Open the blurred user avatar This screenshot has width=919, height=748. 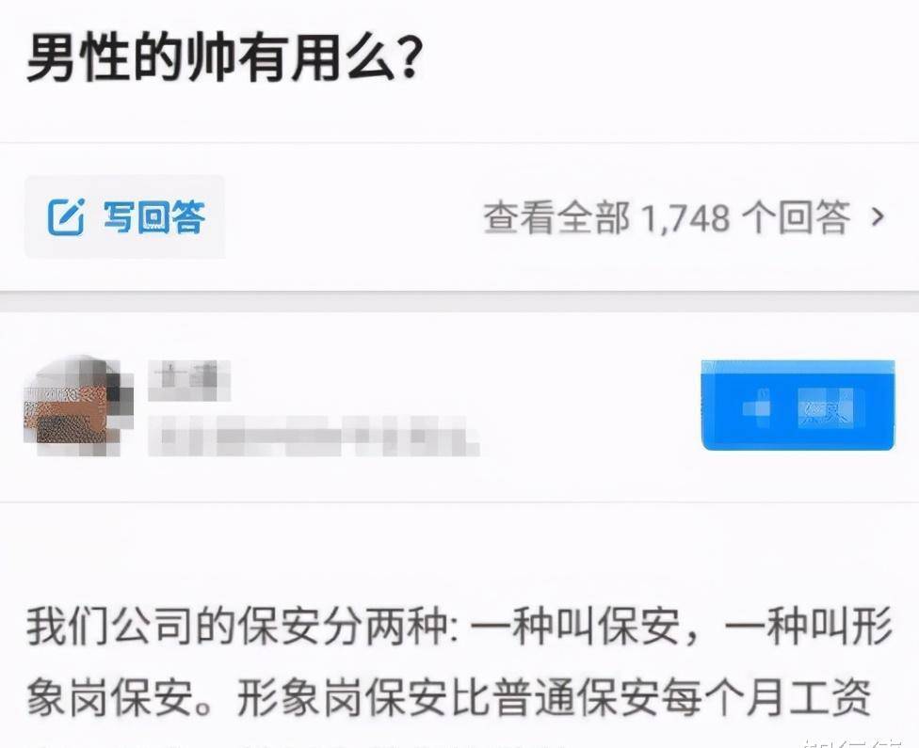pos(79,406)
